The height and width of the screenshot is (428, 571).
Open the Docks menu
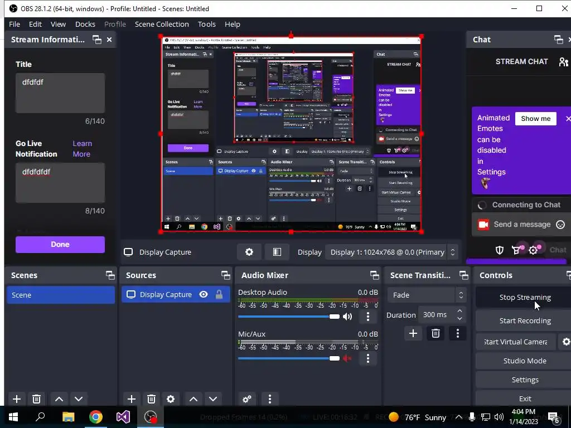pos(85,24)
